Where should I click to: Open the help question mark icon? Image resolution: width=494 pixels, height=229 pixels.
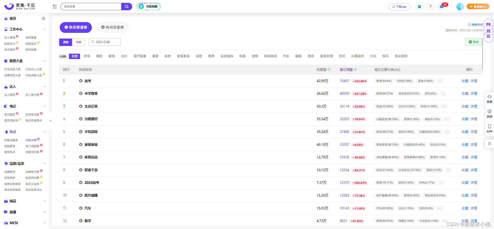[x=430, y=7]
